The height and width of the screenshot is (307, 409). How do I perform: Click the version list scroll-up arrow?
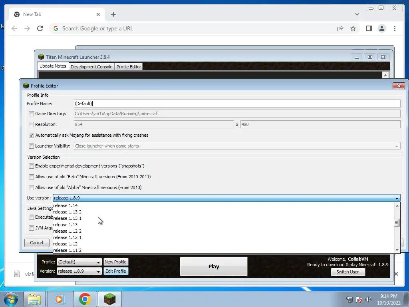tap(397, 206)
